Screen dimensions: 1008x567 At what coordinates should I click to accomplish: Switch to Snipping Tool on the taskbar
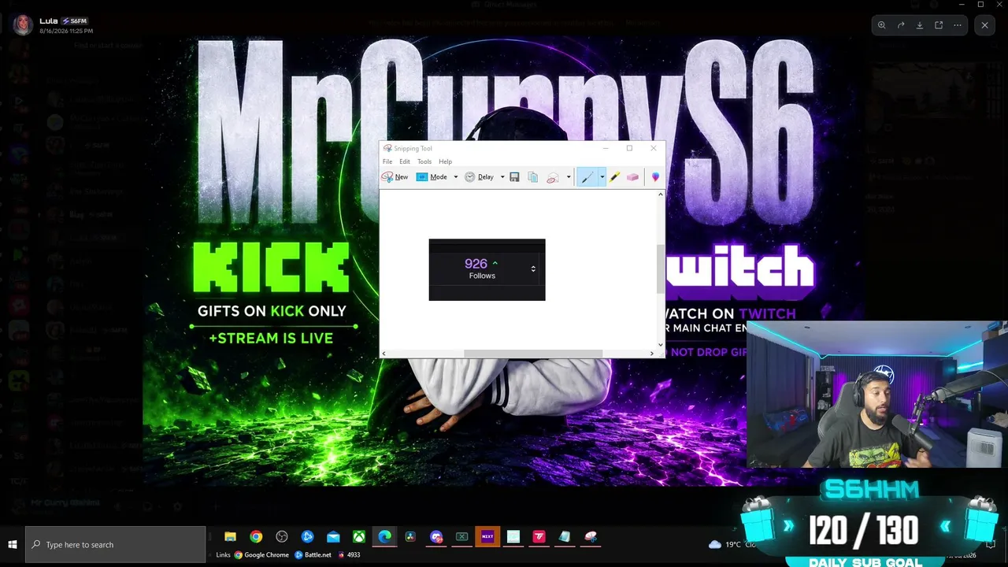pos(591,537)
